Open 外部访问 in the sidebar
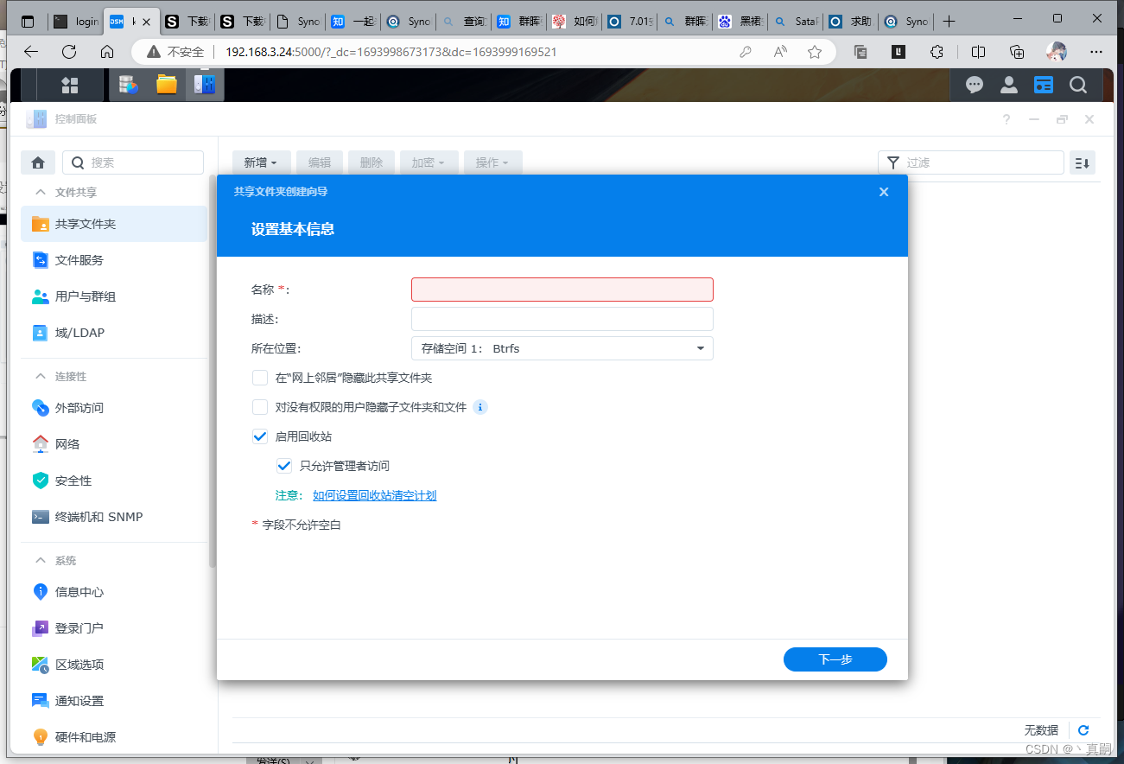 click(x=114, y=408)
